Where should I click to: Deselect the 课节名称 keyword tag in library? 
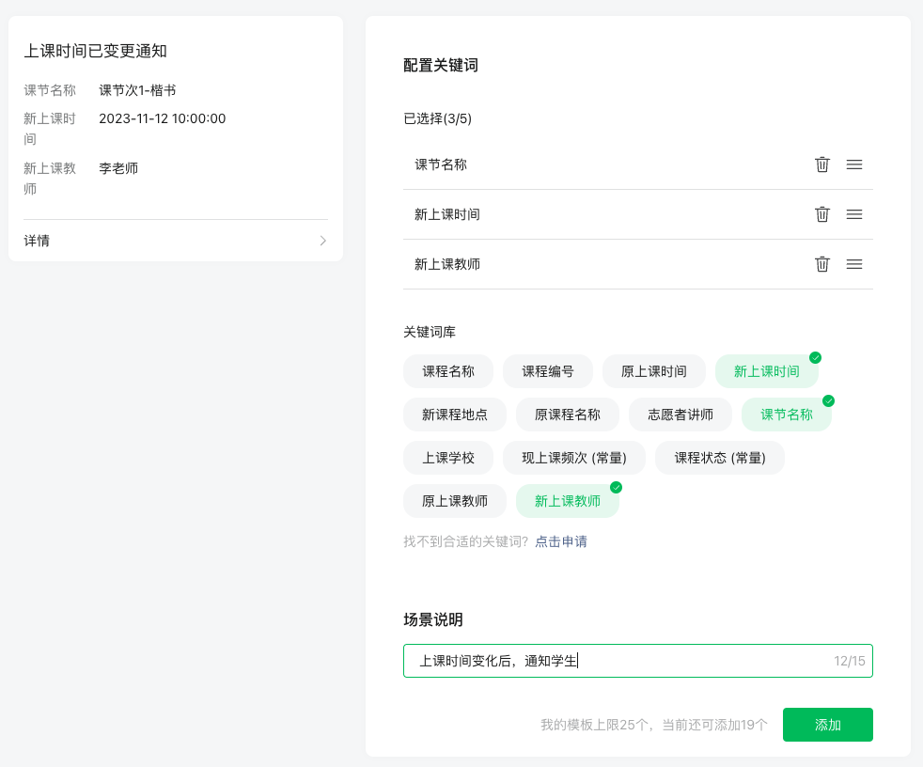pyautogui.click(x=787, y=415)
